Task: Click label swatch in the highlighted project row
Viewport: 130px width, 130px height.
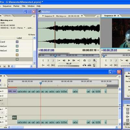Action: point(17,59)
